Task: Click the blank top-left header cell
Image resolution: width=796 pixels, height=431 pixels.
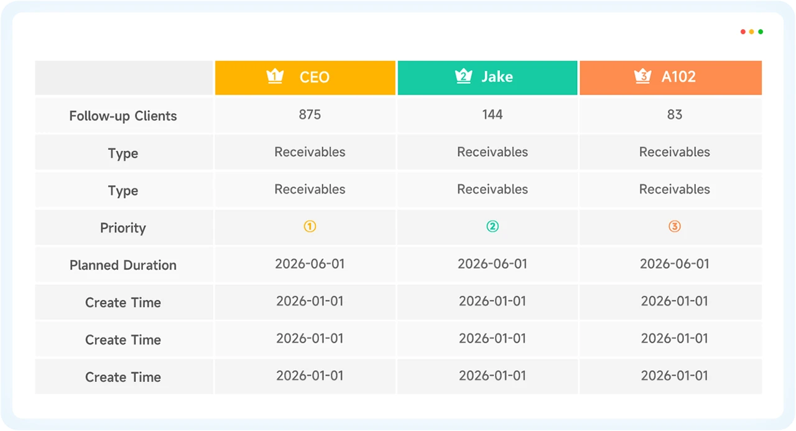Action: pos(124,78)
